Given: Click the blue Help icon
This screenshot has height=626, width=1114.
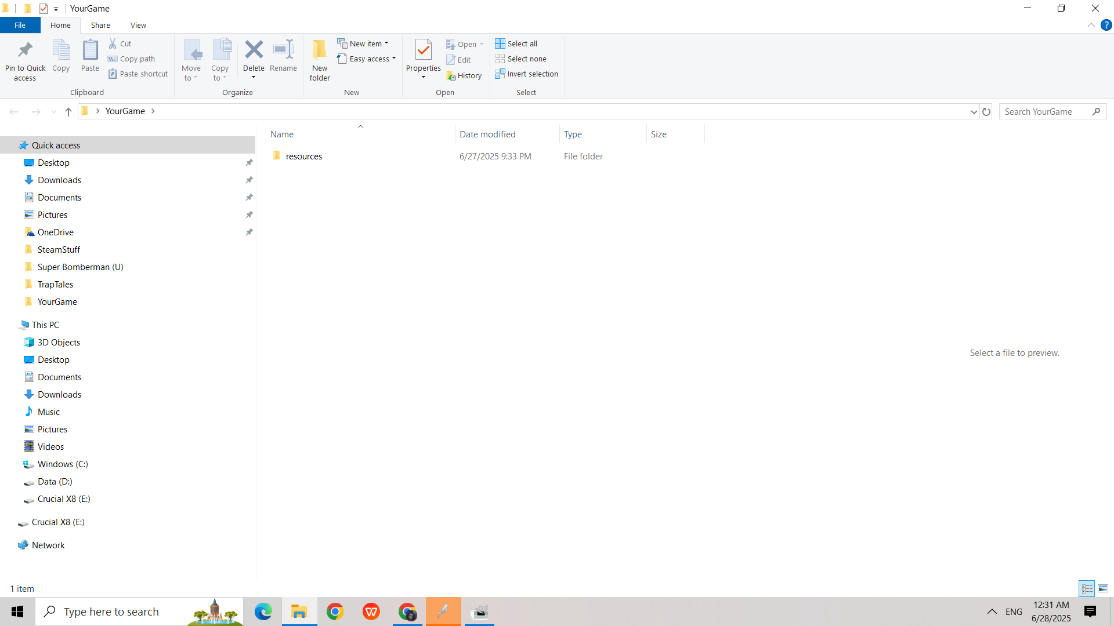Looking at the screenshot, I should point(1106,25).
